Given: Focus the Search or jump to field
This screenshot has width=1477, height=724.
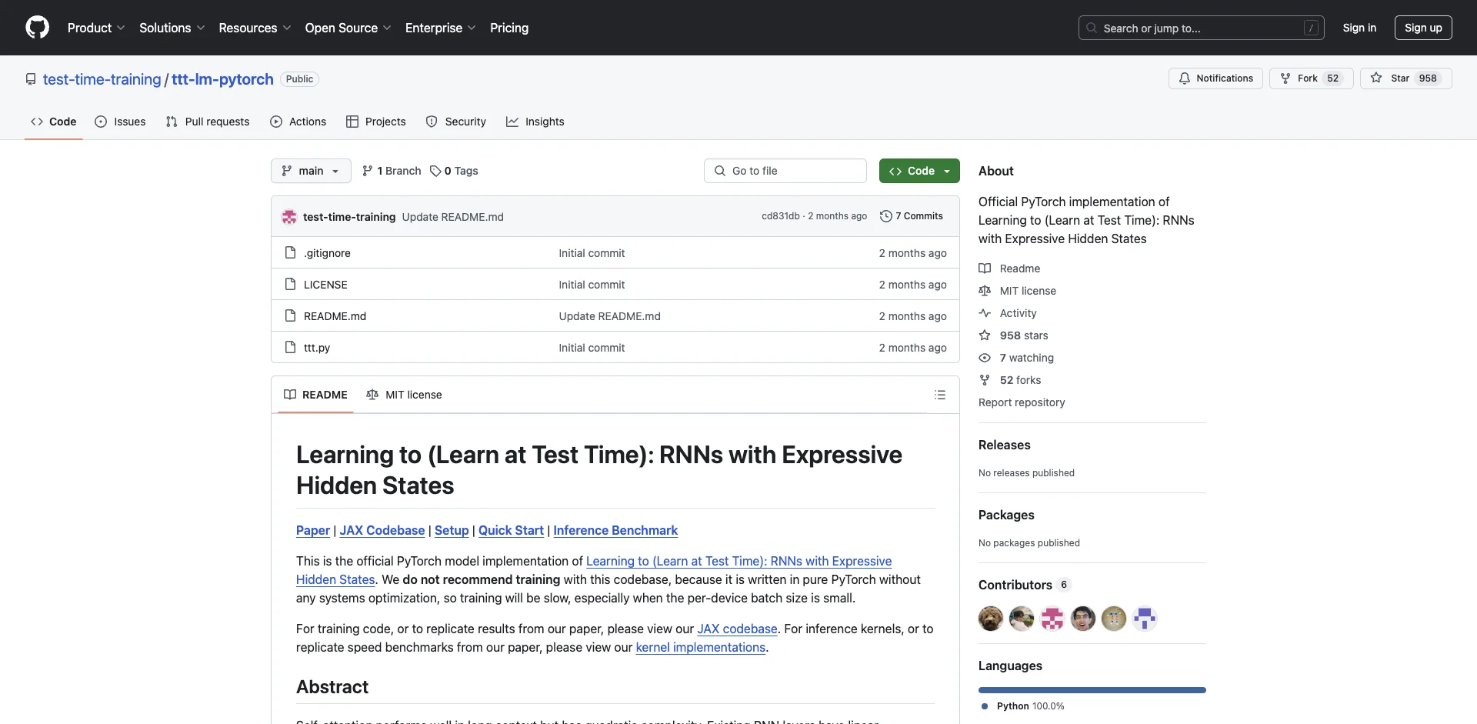Looking at the screenshot, I should [1202, 28].
